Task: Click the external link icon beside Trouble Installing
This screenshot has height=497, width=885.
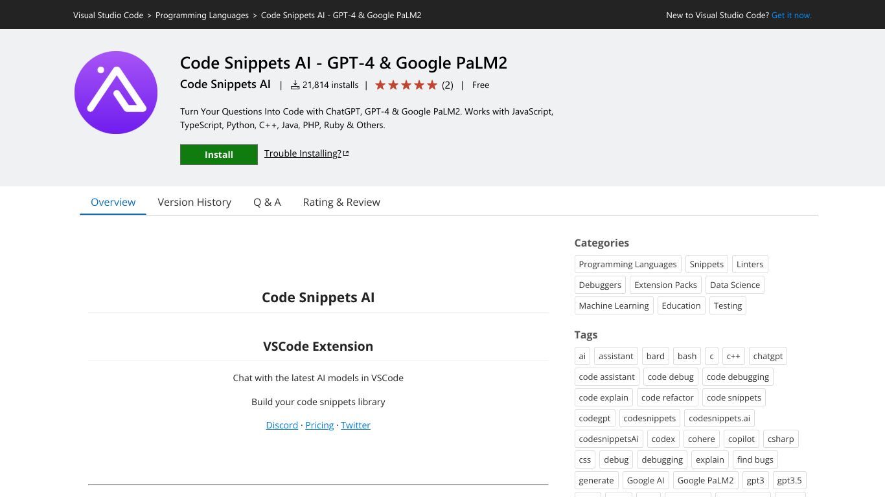Action: point(346,153)
